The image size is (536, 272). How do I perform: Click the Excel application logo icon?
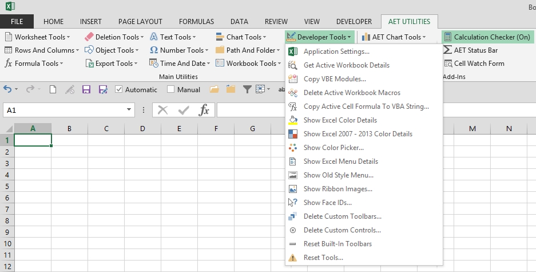click(10, 6)
